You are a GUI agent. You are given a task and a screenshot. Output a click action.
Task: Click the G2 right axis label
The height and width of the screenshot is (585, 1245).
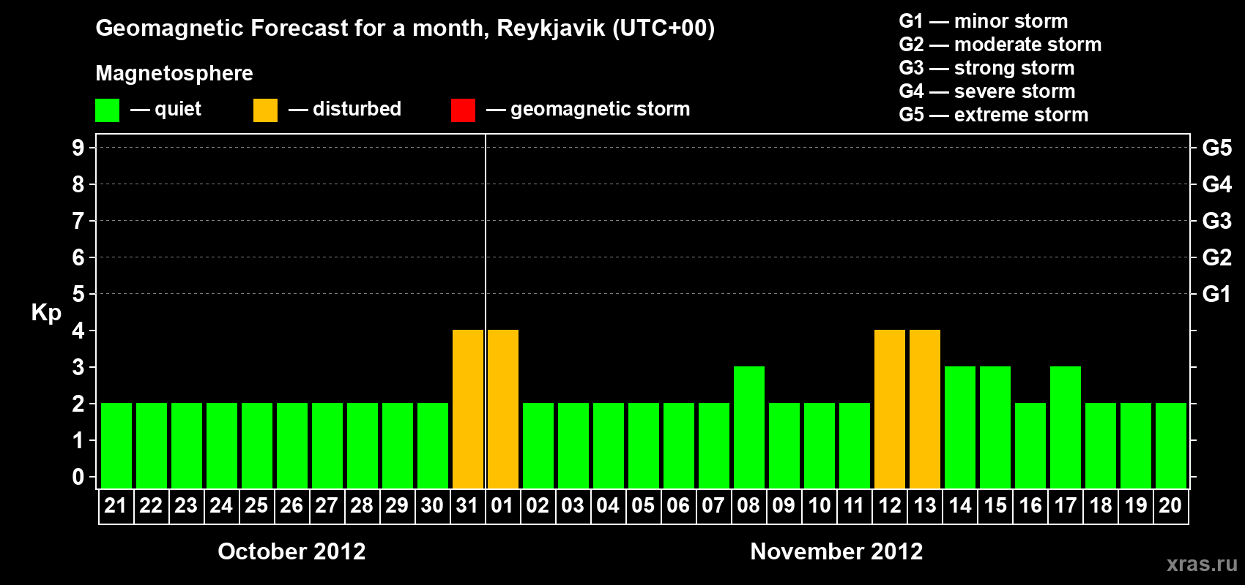(x=1216, y=257)
